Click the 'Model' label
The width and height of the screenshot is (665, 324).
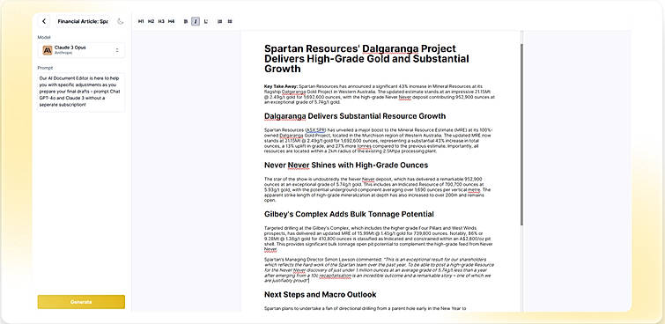tap(44, 37)
